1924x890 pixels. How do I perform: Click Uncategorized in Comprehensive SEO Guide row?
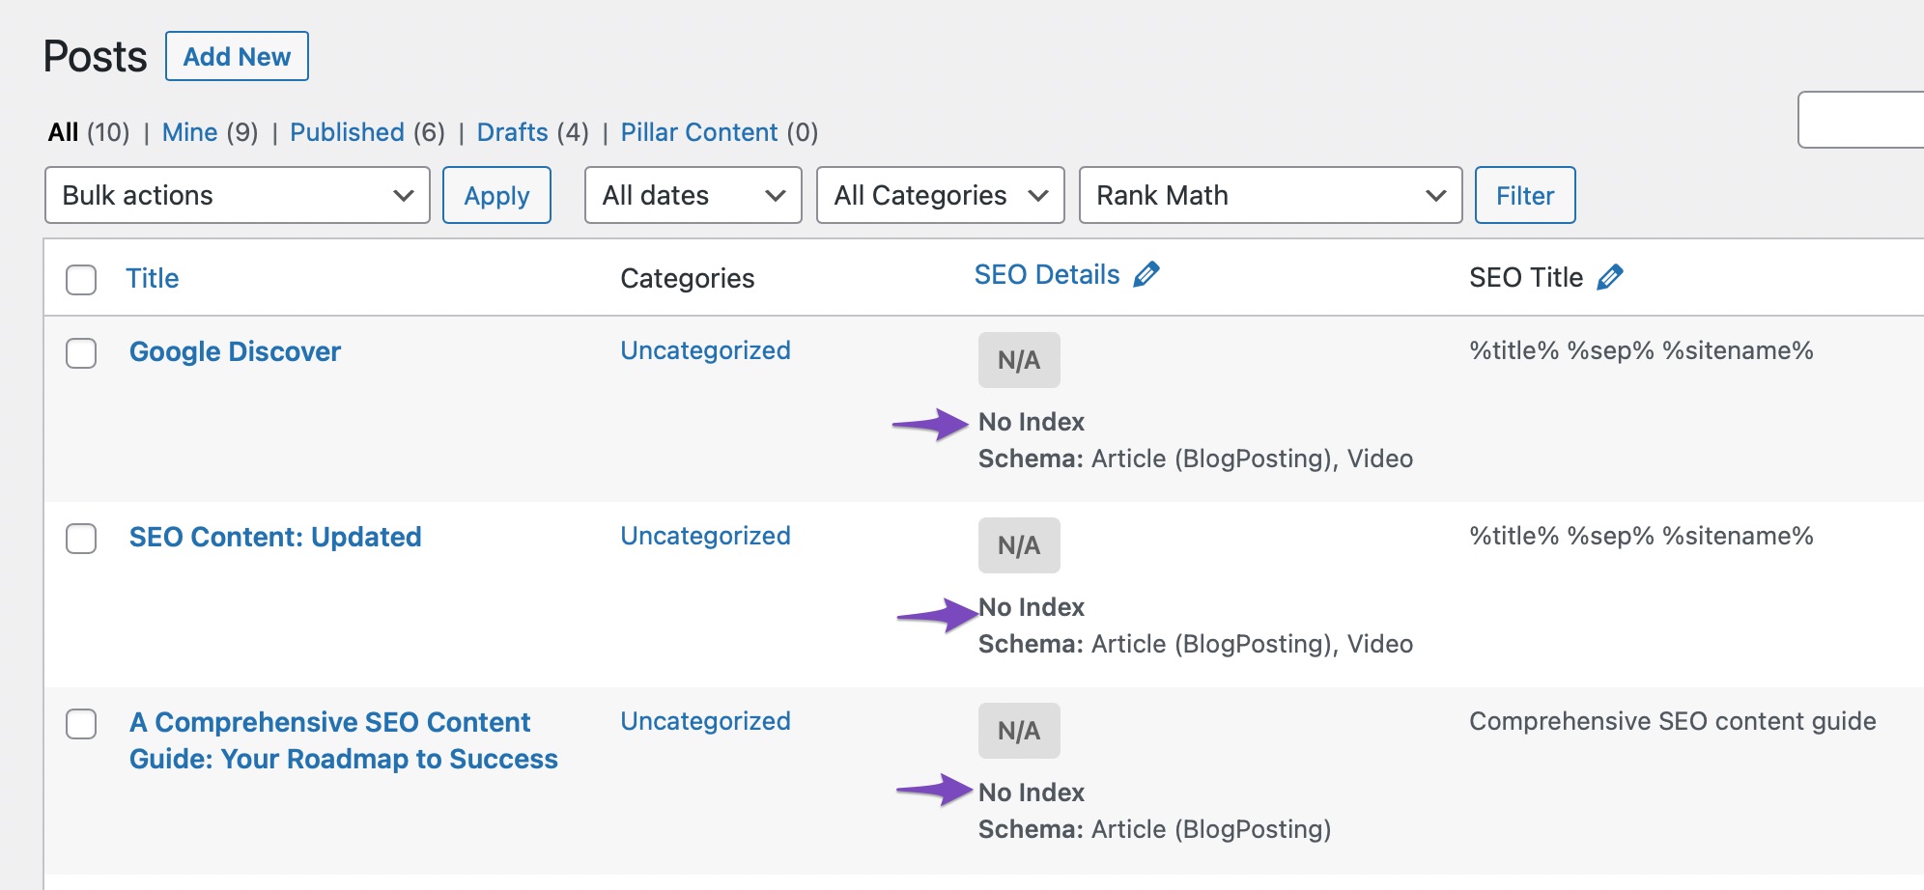[705, 721]
